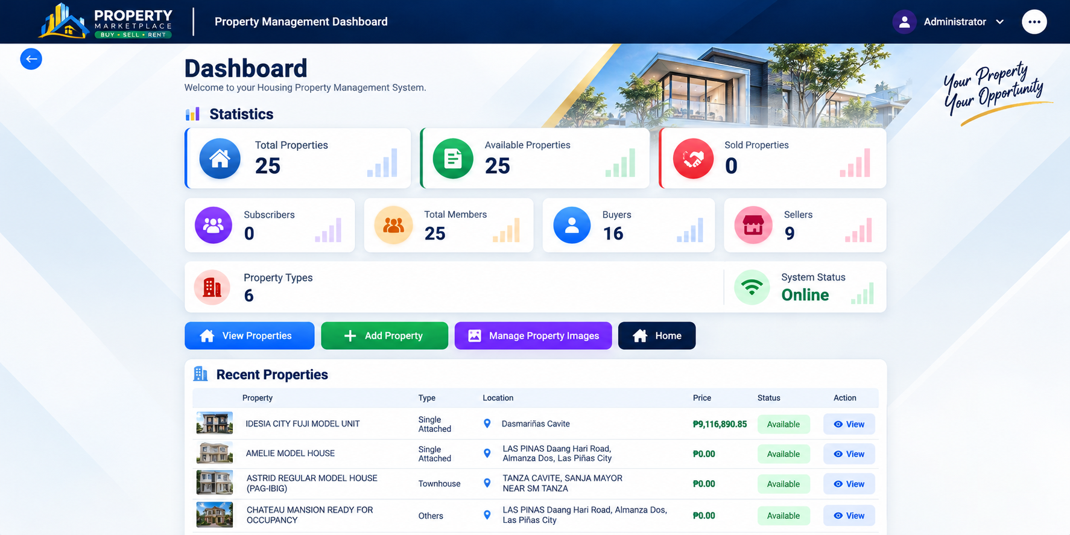
Task: Go to Home via the dark button
Action: tap(657, 335)
